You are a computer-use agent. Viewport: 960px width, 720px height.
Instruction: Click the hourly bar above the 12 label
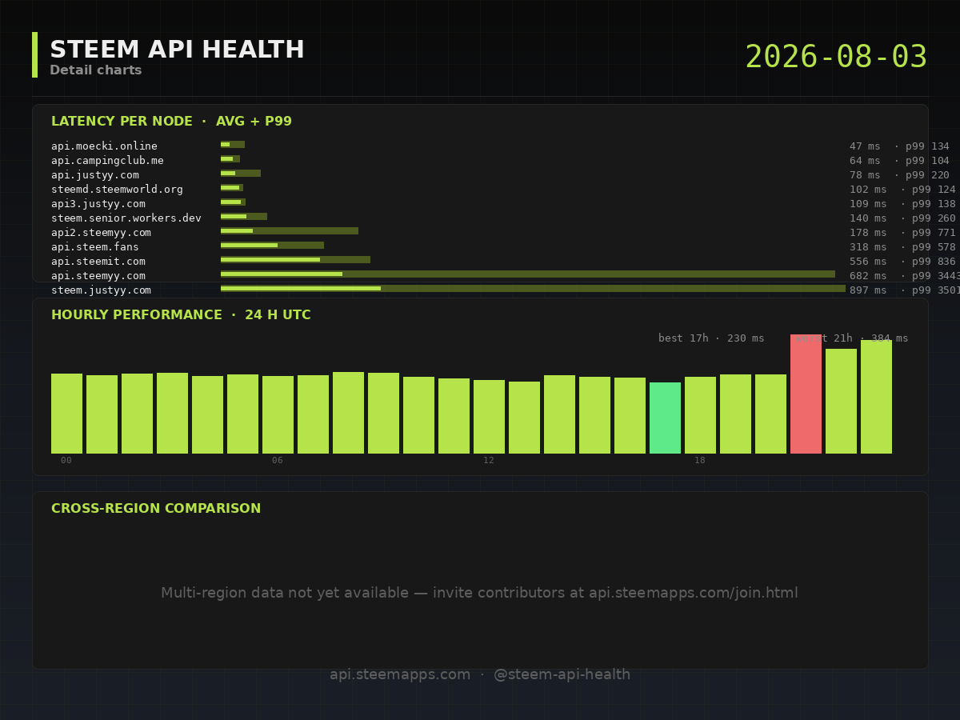tap(489, 417)
